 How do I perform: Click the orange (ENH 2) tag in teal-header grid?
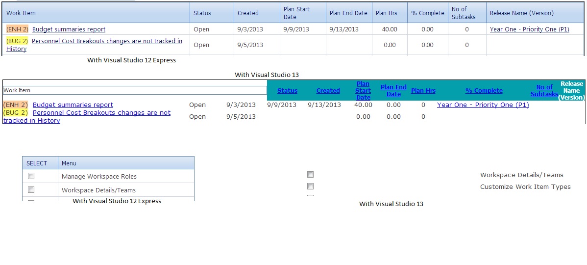pos(15,105)
